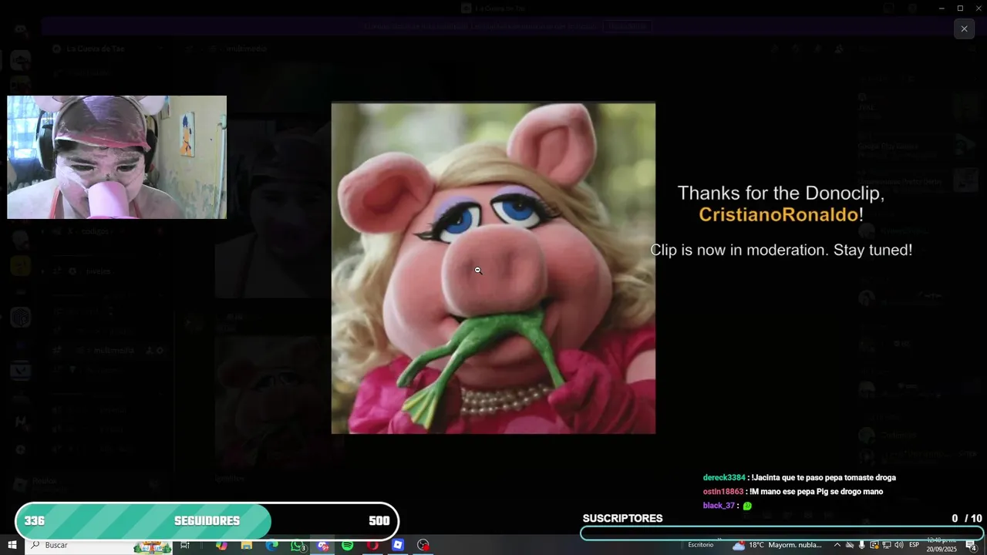Click chat message from dereck3384
The image size is (987, 555).
pyautogui.click(x=799, y=478)
